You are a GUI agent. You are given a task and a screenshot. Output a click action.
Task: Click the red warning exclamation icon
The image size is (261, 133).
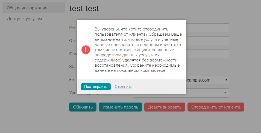click(86, 50)
